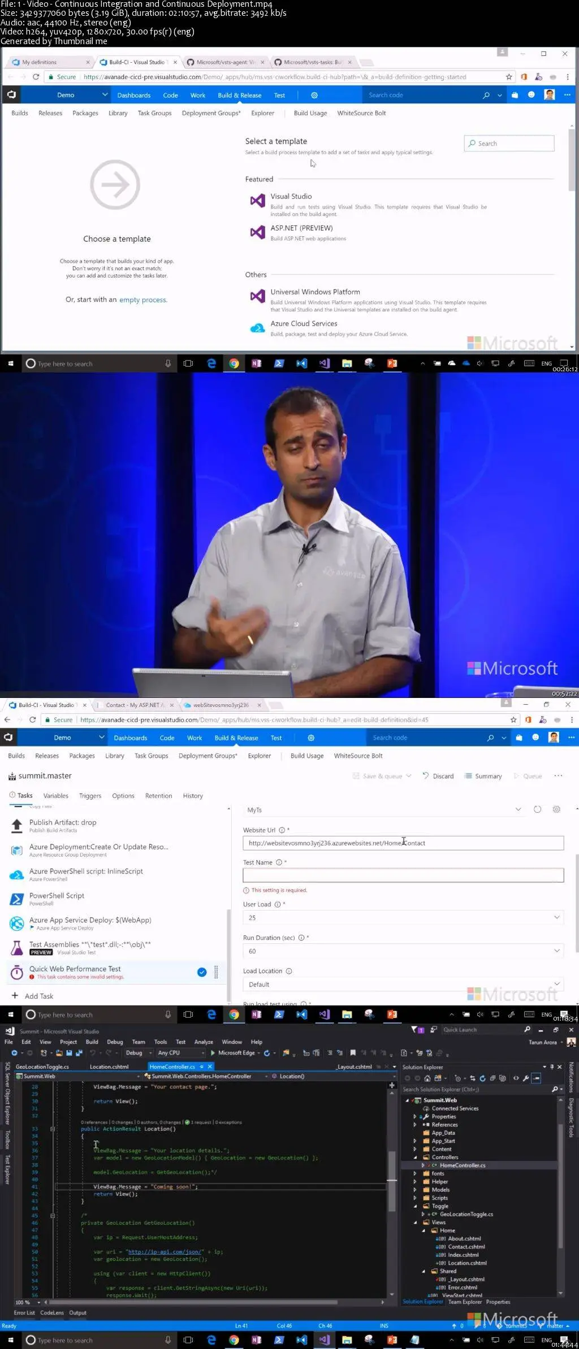Image resolution: width=579 pixels, height=1349 pixels.
Task: Click the Visual Studio template logo icon
Action: pyautogui.click(x=257, y=201)
